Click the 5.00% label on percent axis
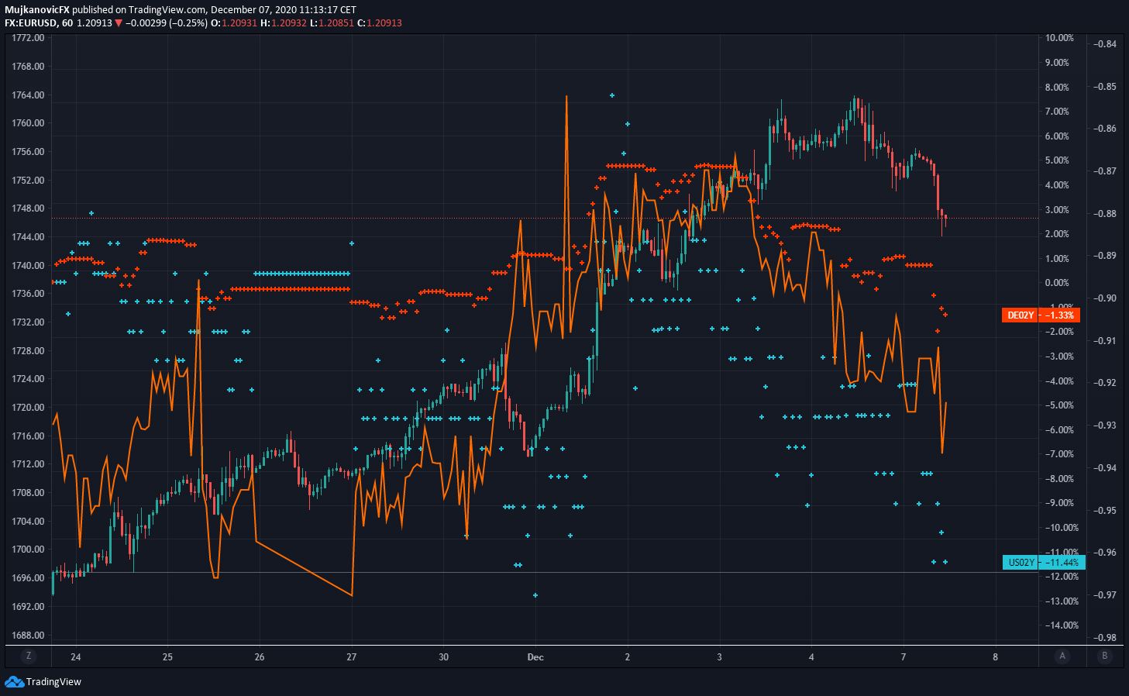Viewport: 1129px width, 696px height. [x=1057, y=160]
